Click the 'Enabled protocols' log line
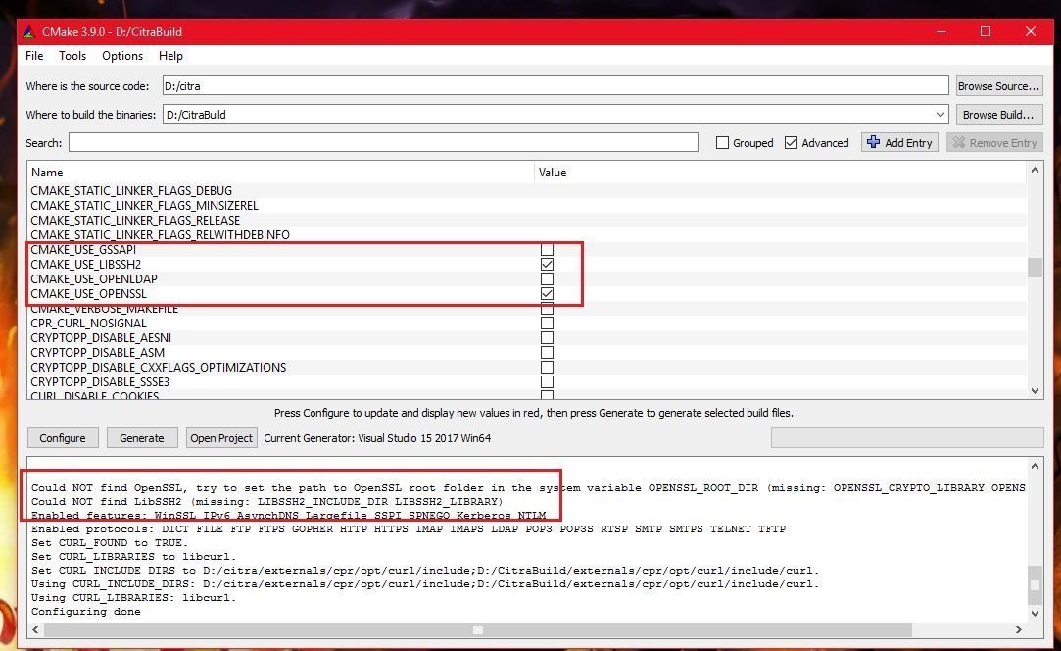This screenshot has width=1061, height=651. pos(408,529)
